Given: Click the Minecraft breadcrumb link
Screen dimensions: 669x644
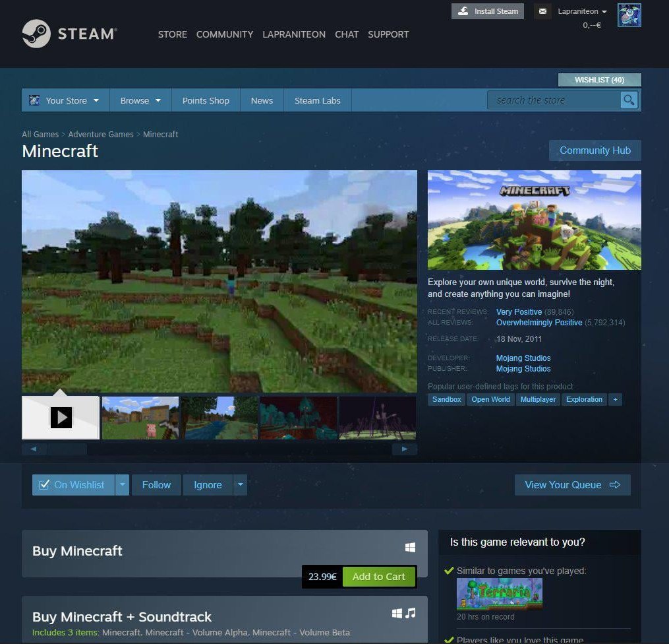Looking at the screenshot, I should tap(160, 134).
